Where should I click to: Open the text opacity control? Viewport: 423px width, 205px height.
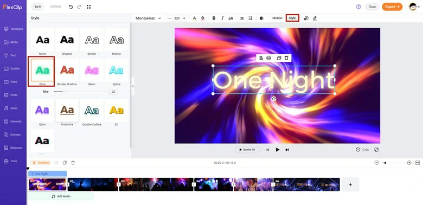point(261,18)
